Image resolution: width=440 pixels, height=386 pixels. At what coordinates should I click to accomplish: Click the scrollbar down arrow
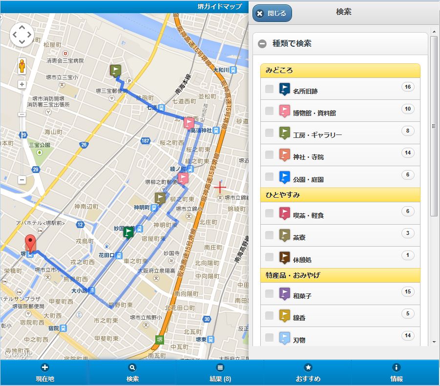point(434,342)
